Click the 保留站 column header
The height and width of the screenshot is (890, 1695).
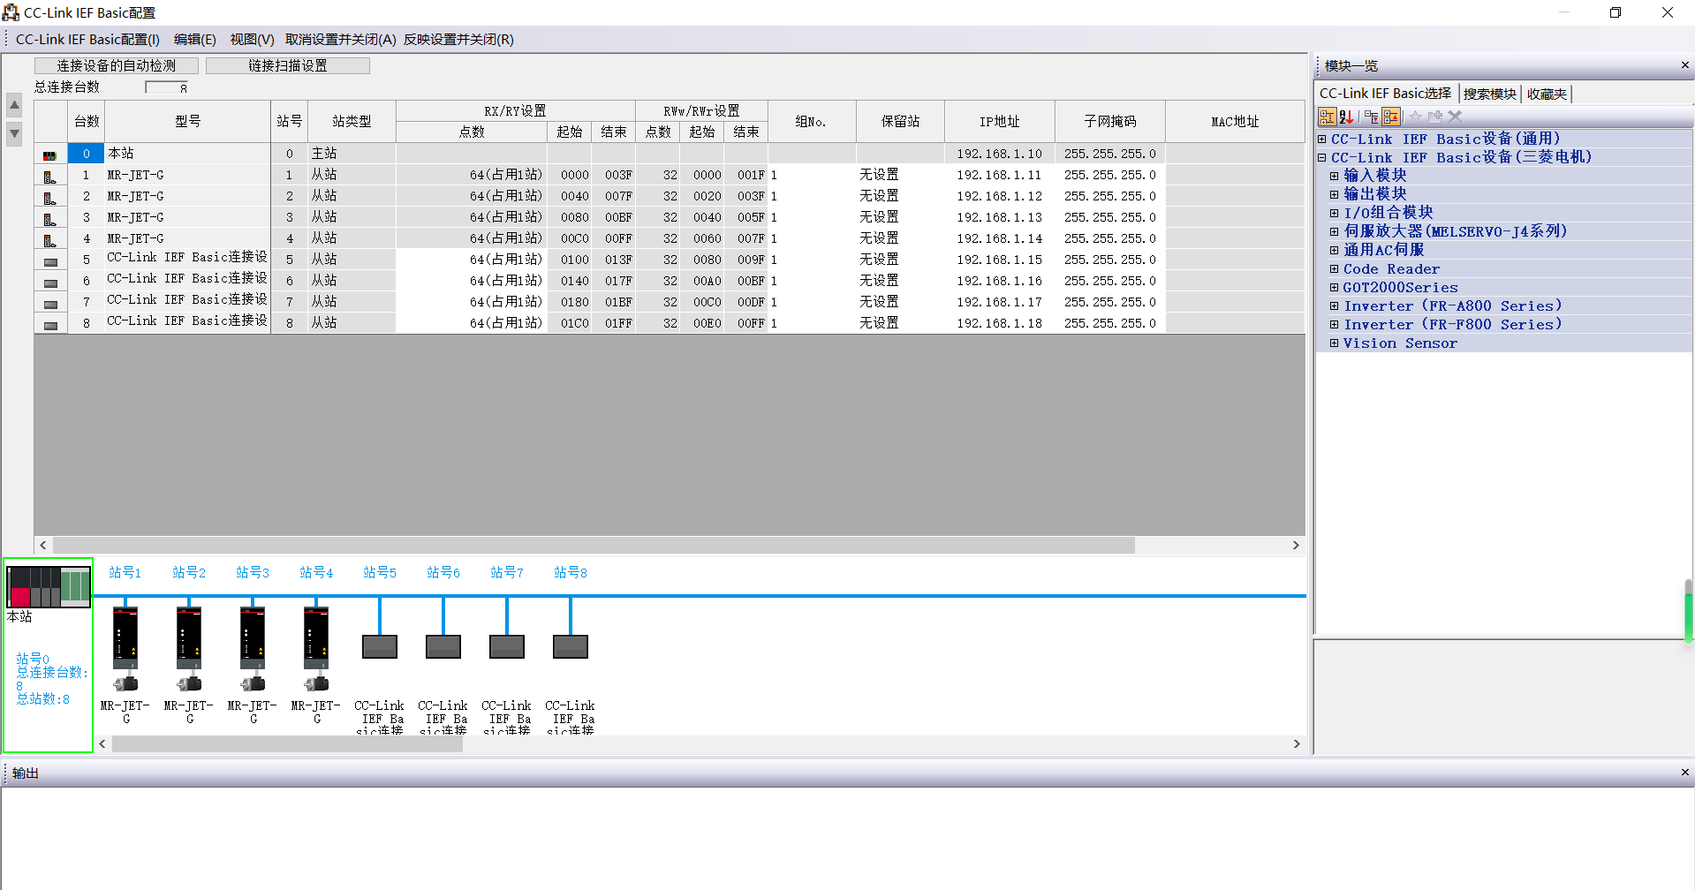900,122
